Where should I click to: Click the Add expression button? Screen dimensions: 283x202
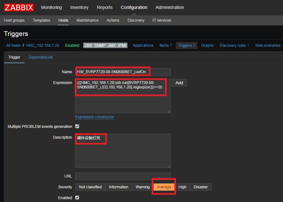point(179,83)
